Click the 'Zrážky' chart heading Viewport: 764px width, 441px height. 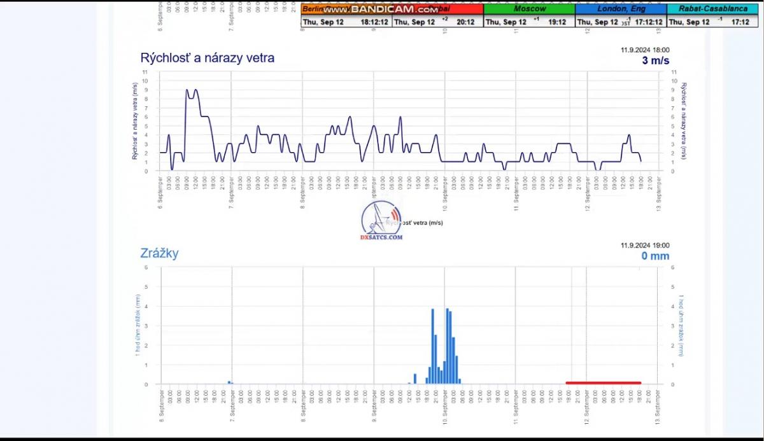[159, 253]
